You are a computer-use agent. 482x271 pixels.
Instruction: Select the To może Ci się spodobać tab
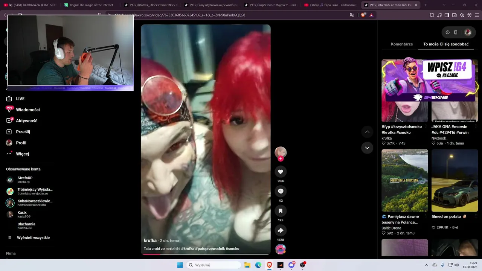(x=446, y=44)
